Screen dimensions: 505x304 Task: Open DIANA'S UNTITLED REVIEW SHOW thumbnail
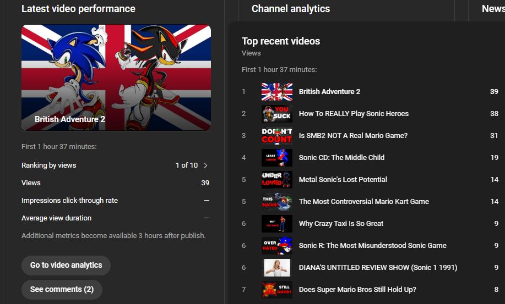click(x=277, y=267)
